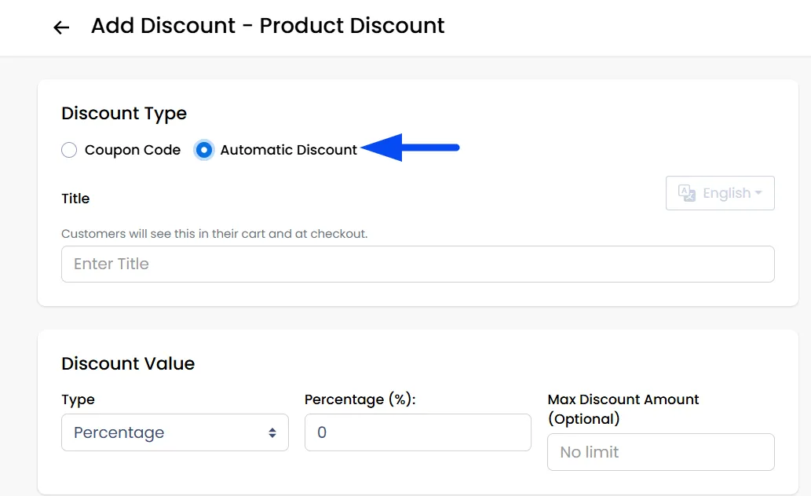Select the Automatic Discount radio button
The width and height of the screenshot is (811, 496).
[x=204, y=150]
